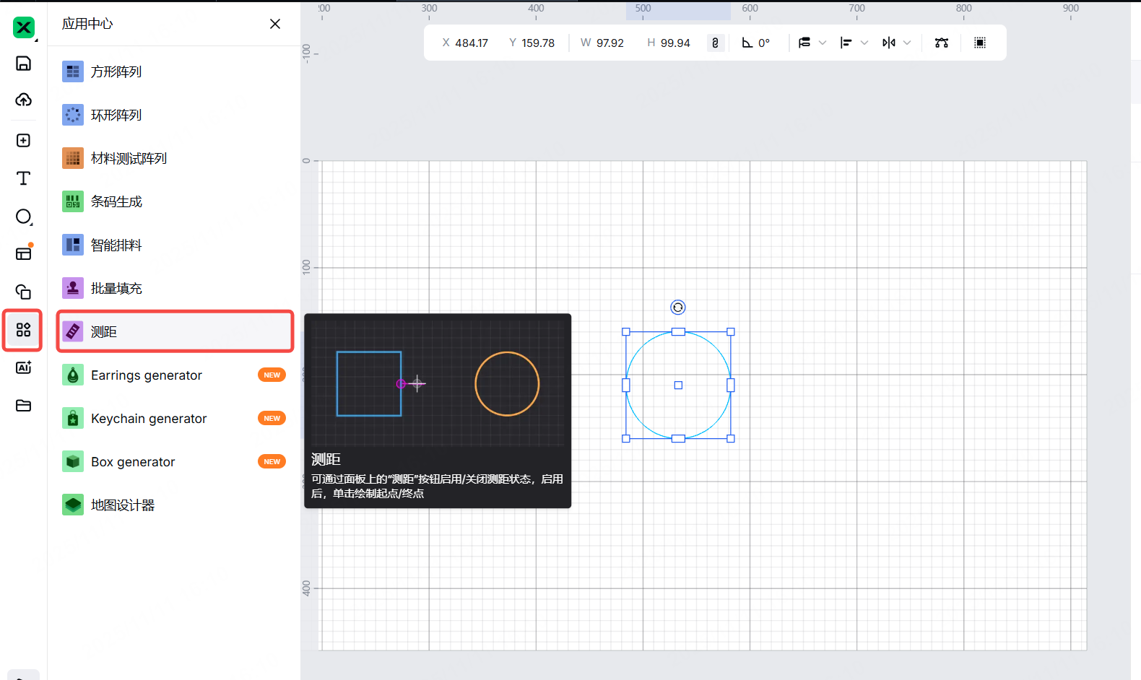Click the cloud upload icon
The height and width of the screenshot is (680, 1141).
tap(23, 100)
